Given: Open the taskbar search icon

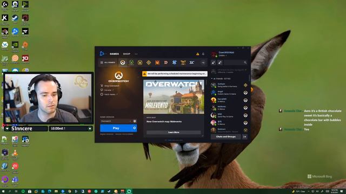Looking at the screenshot, I should [x=10, y=191].
